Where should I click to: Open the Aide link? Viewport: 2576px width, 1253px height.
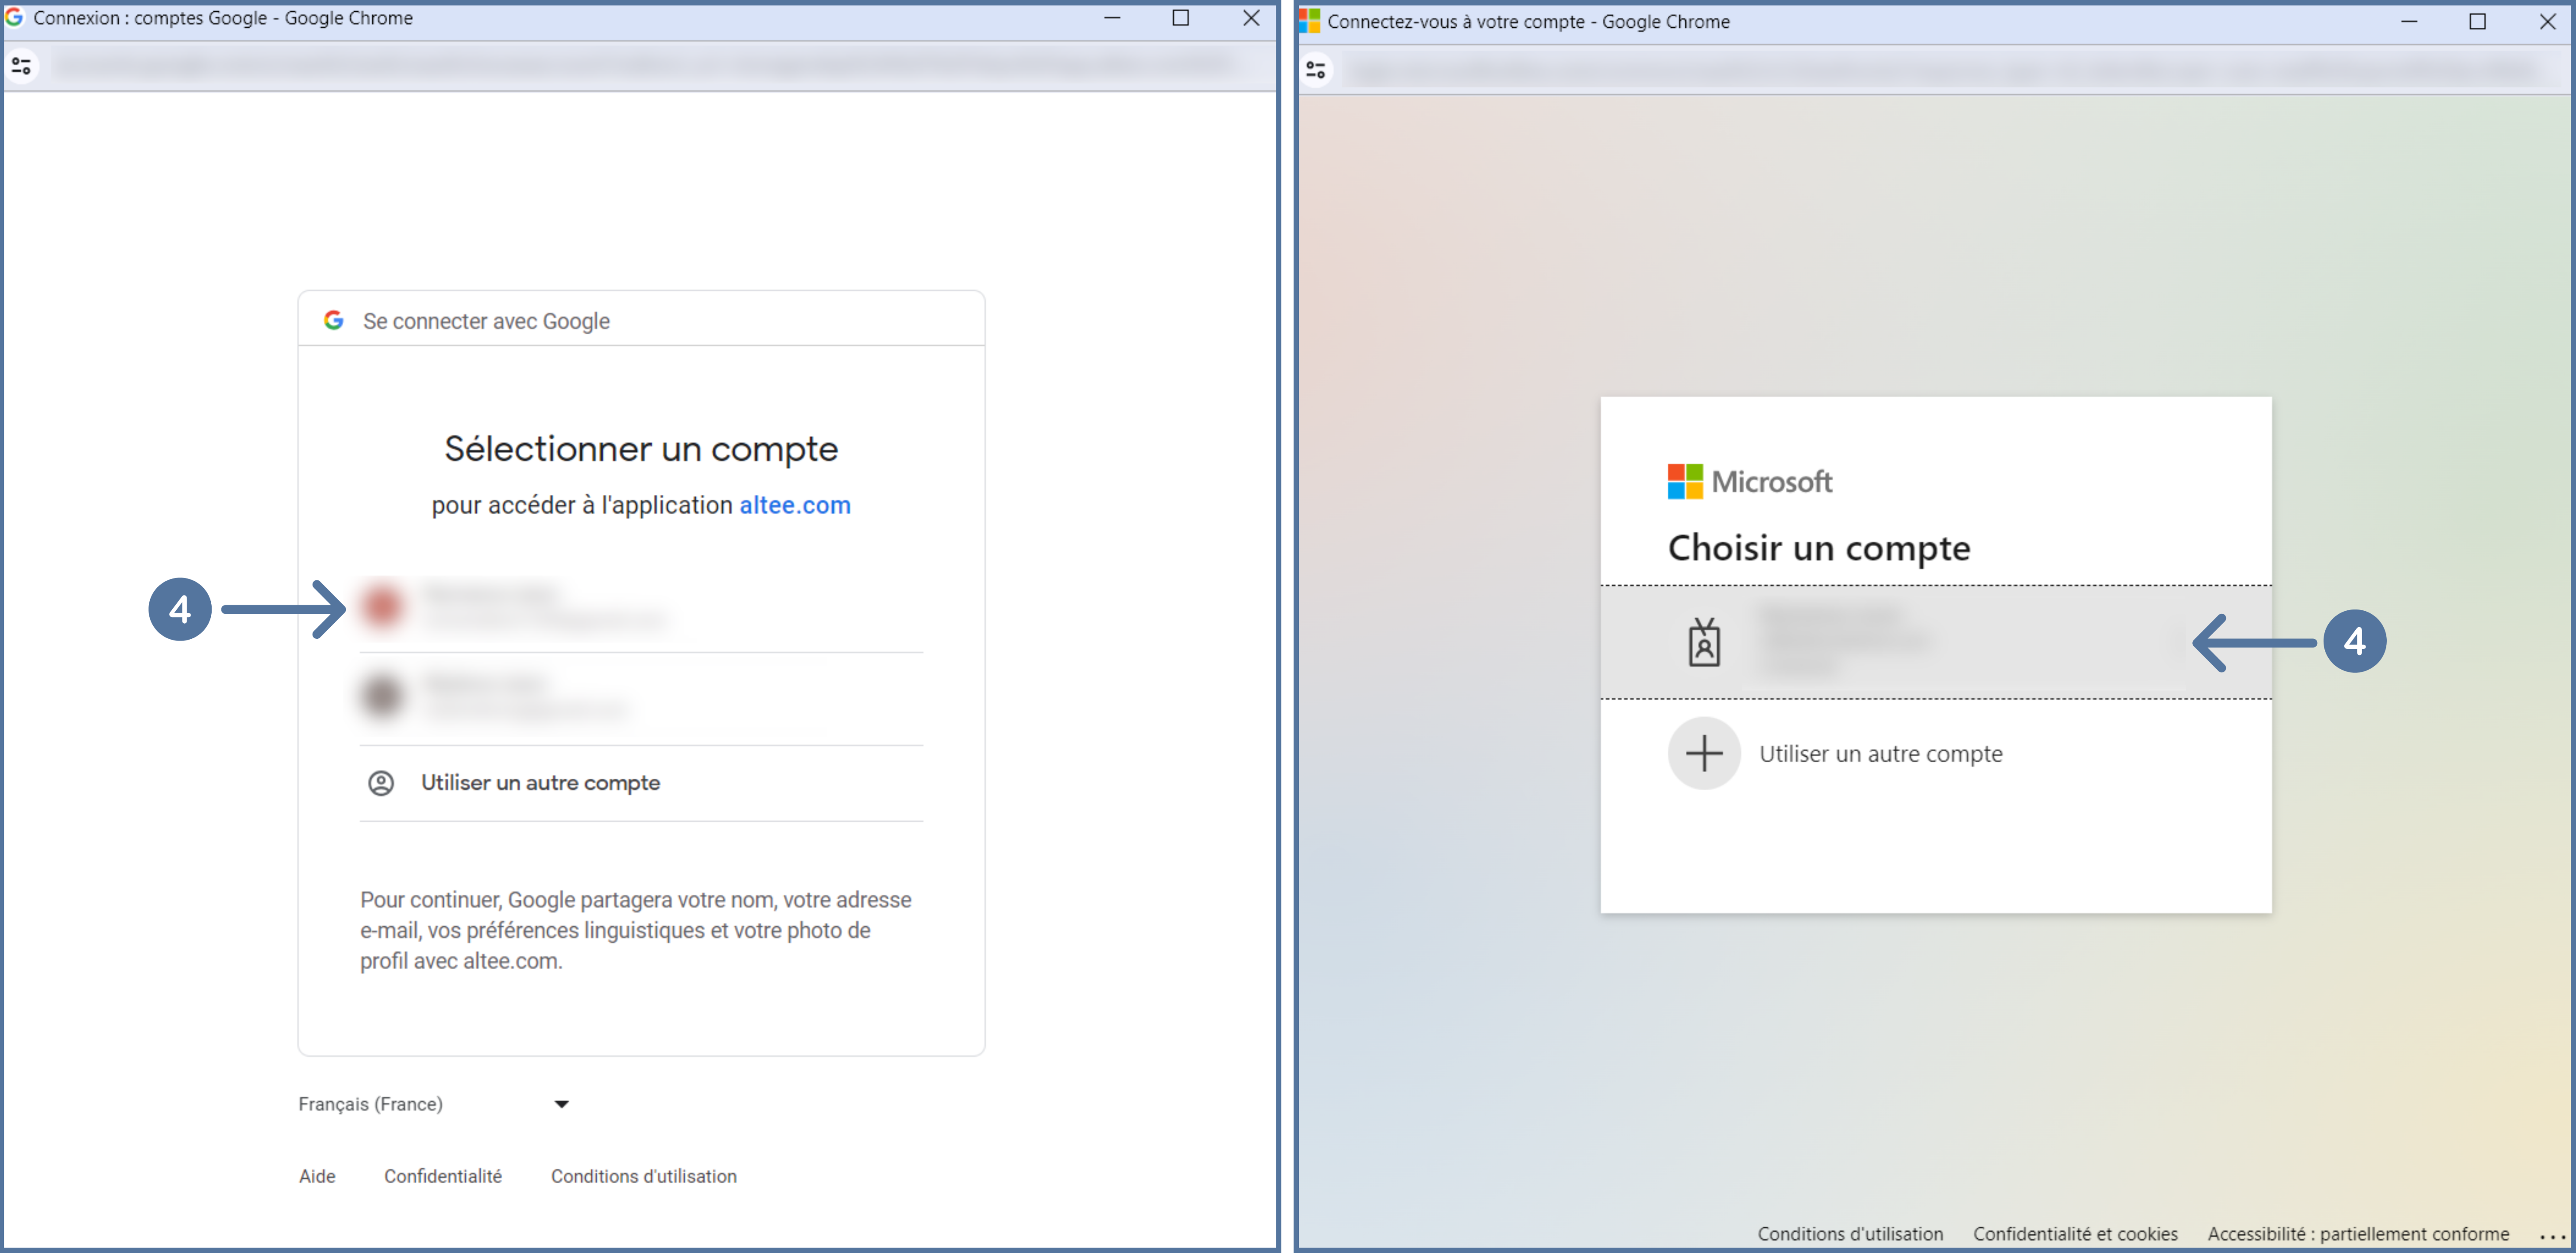(x=317, y=1176)
